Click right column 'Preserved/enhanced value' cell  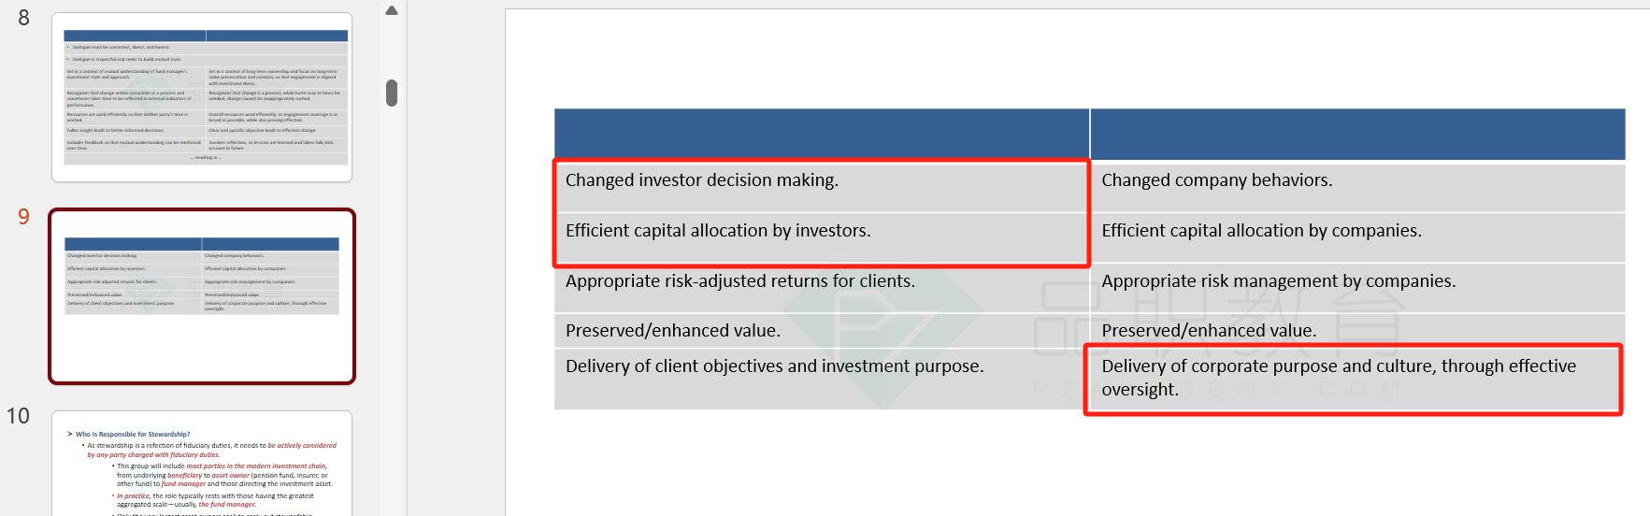coord(1357,329)
